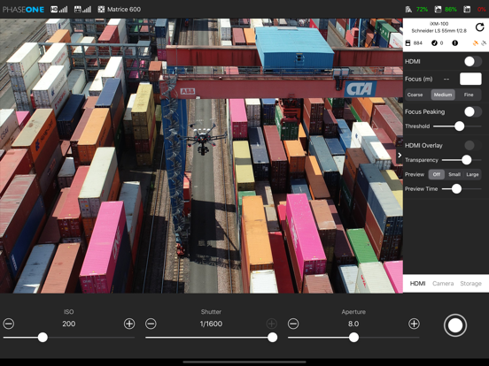Viewport: 489px width, 366px height.
Task: Decrease aperture with the minus button
Action: point(293,324)
